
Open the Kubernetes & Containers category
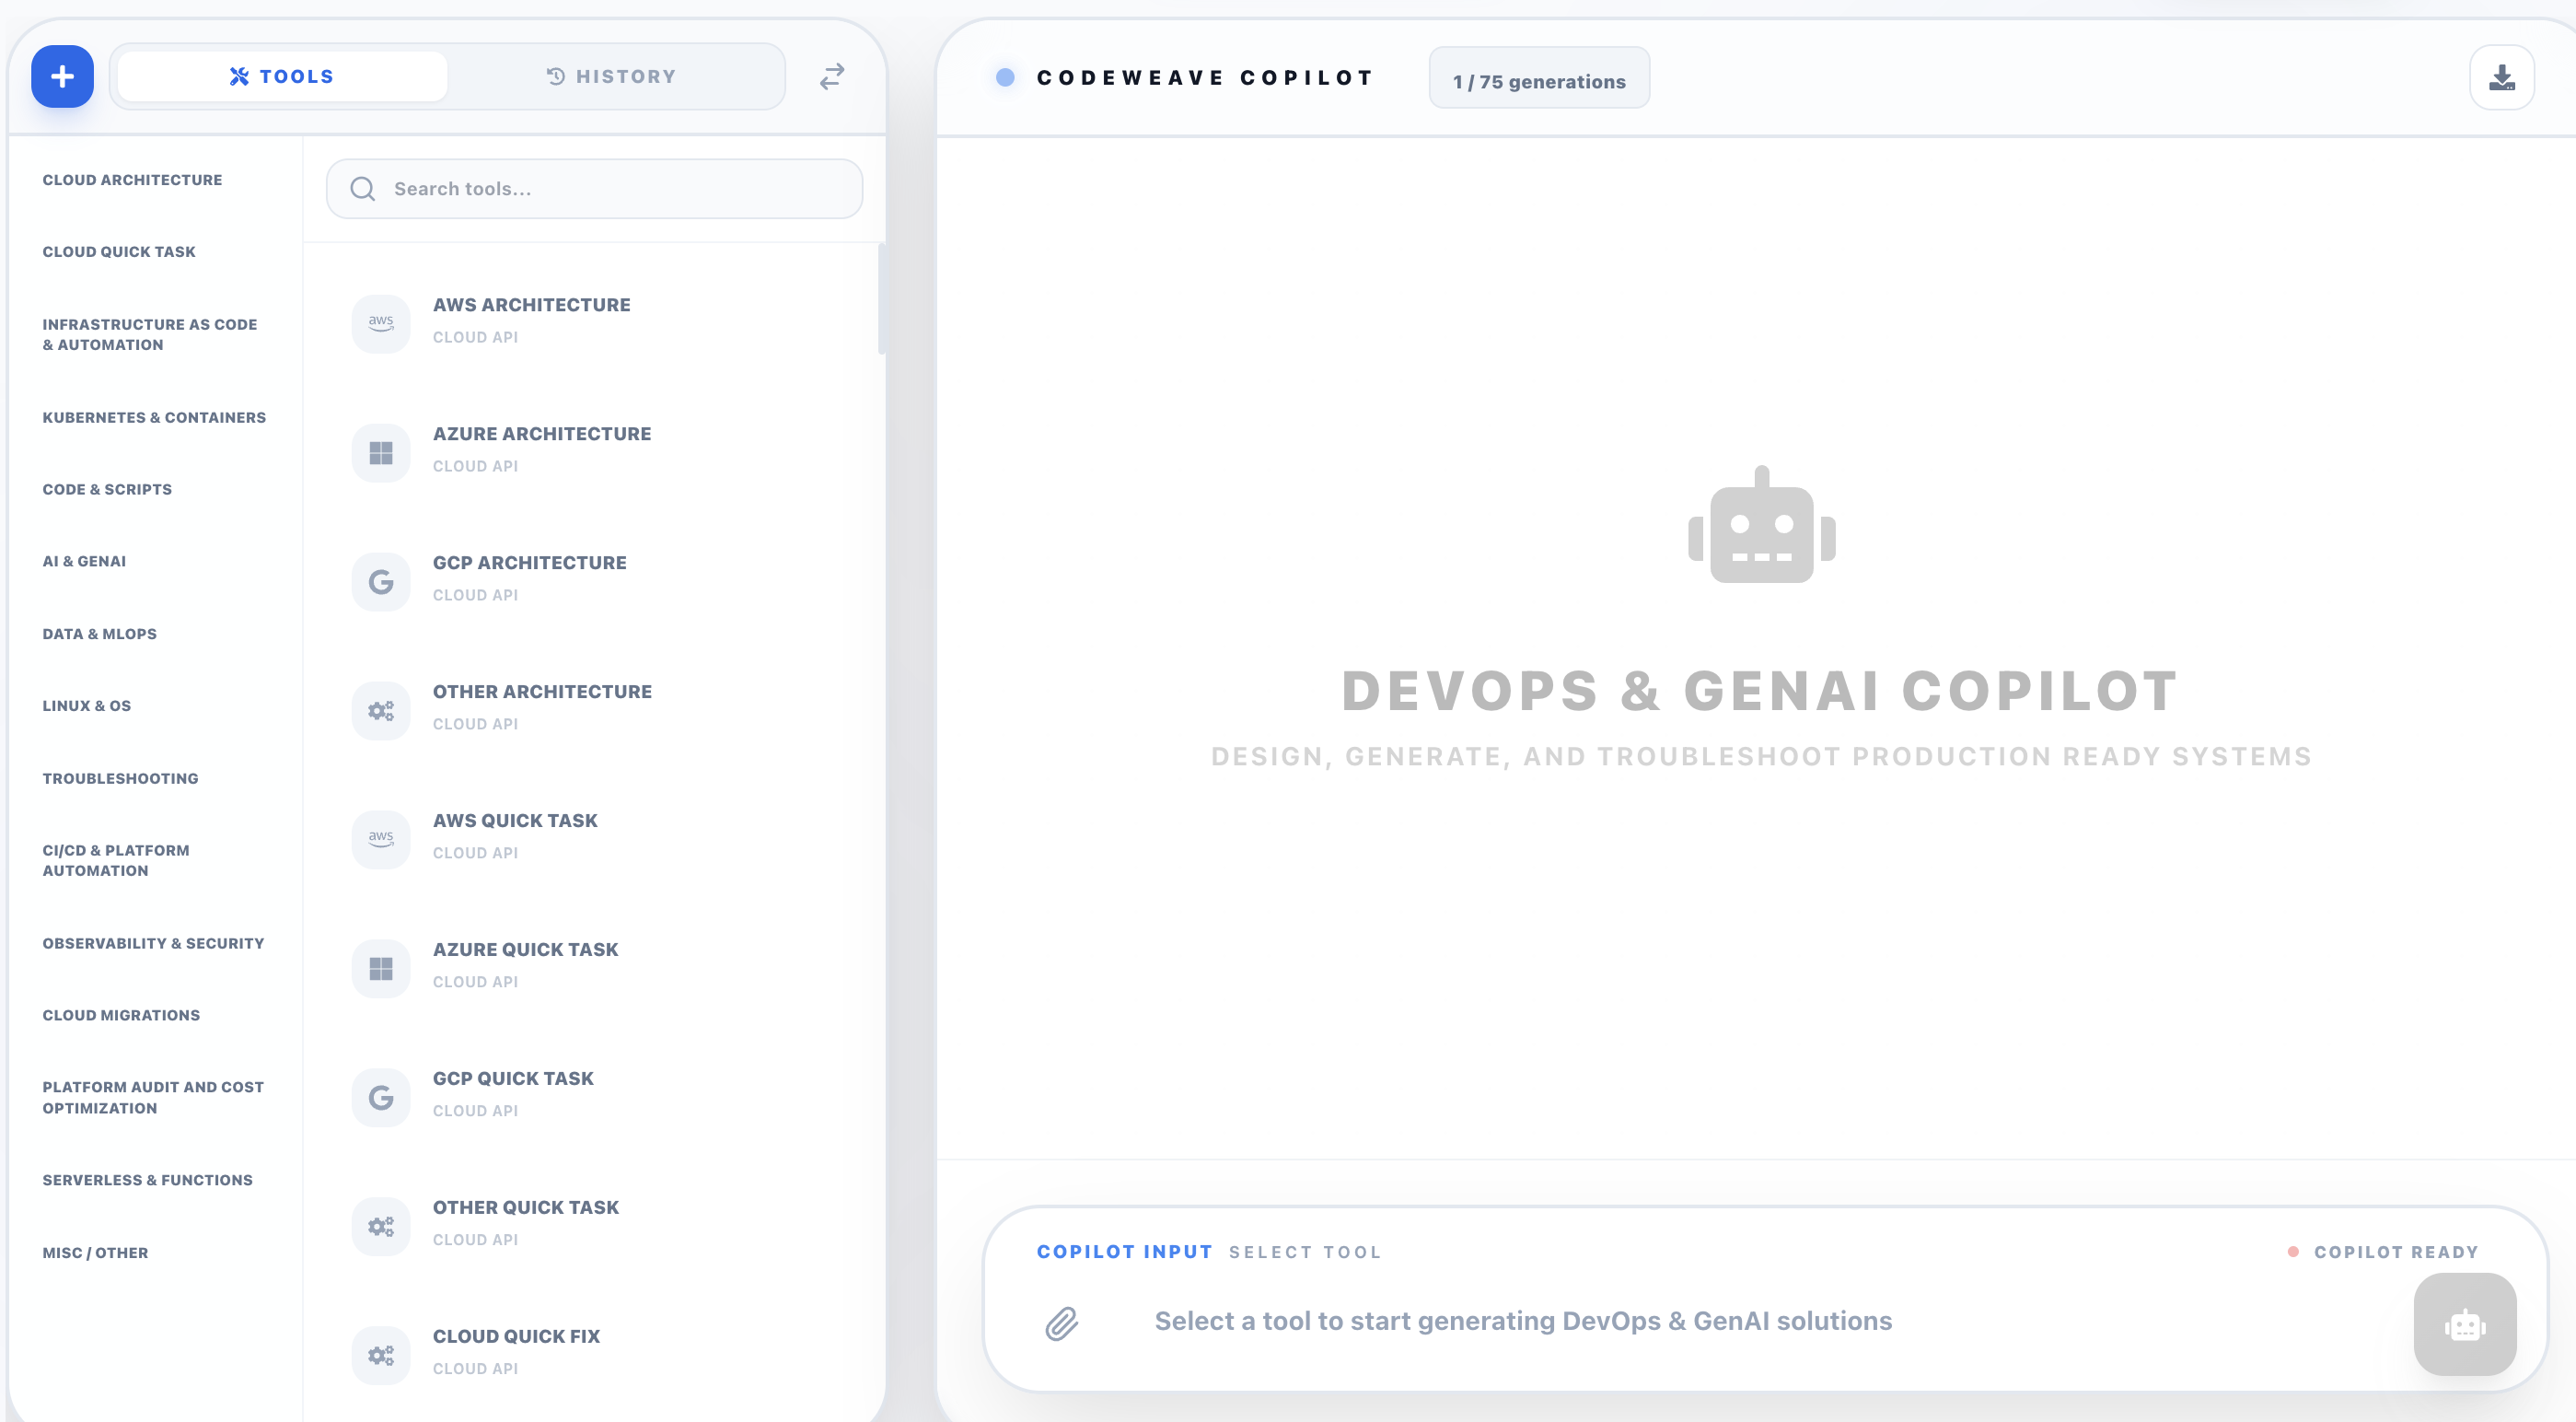154,417
